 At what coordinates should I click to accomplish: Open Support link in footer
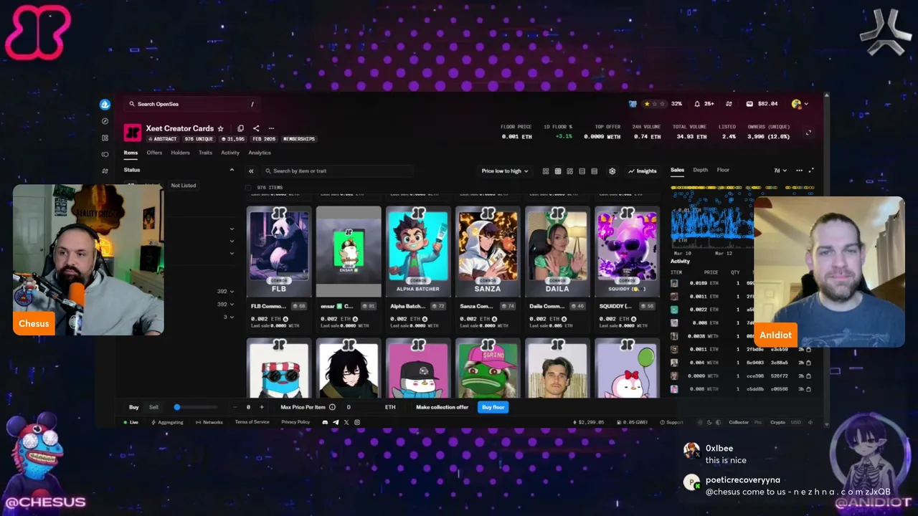(x=671, y=422)
